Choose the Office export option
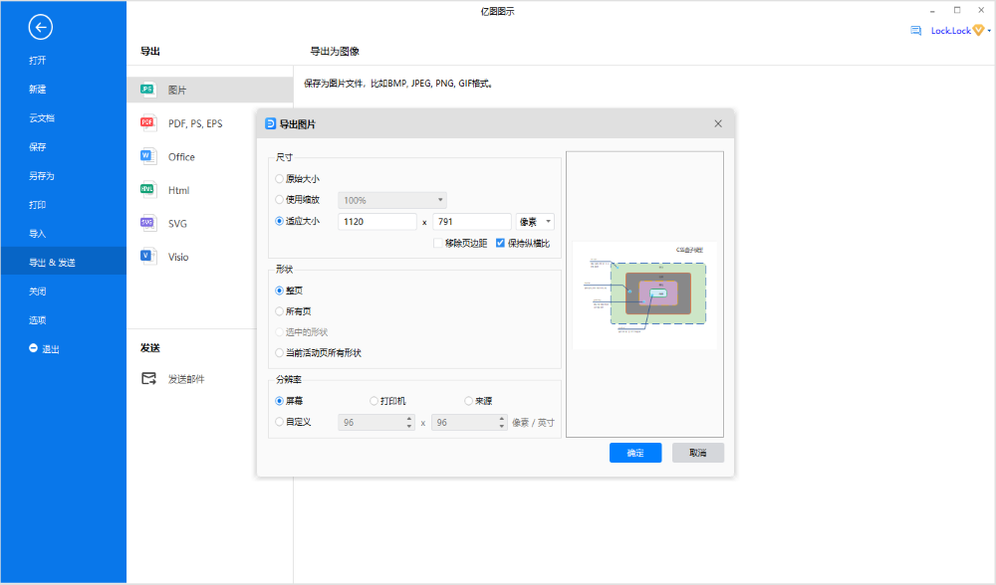This screenshot has height=585, width=996. click(181, 157)
